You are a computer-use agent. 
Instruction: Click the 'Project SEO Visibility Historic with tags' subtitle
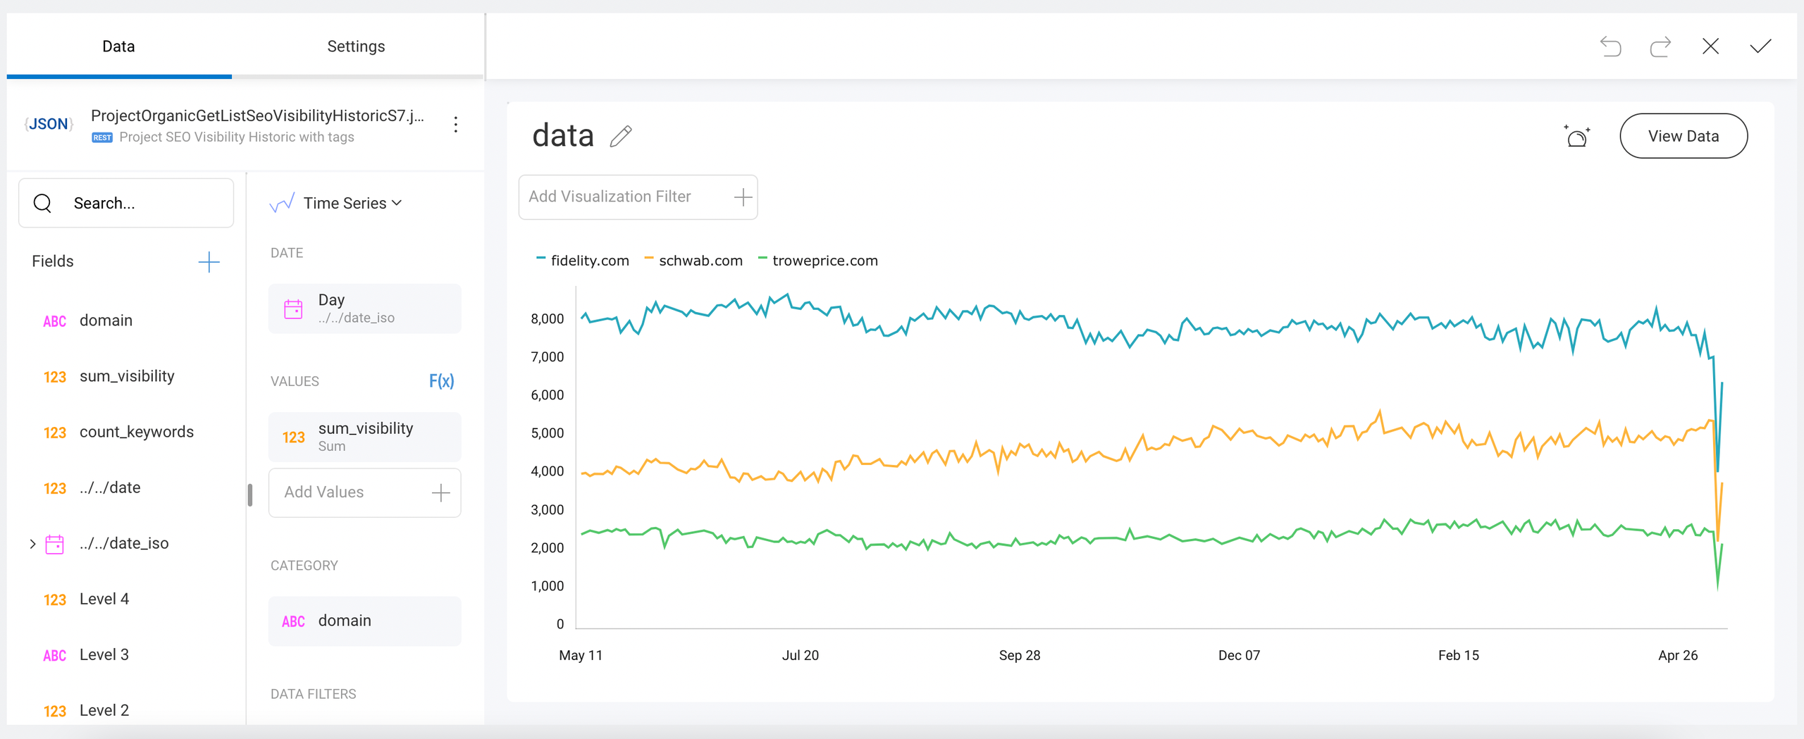237,137
